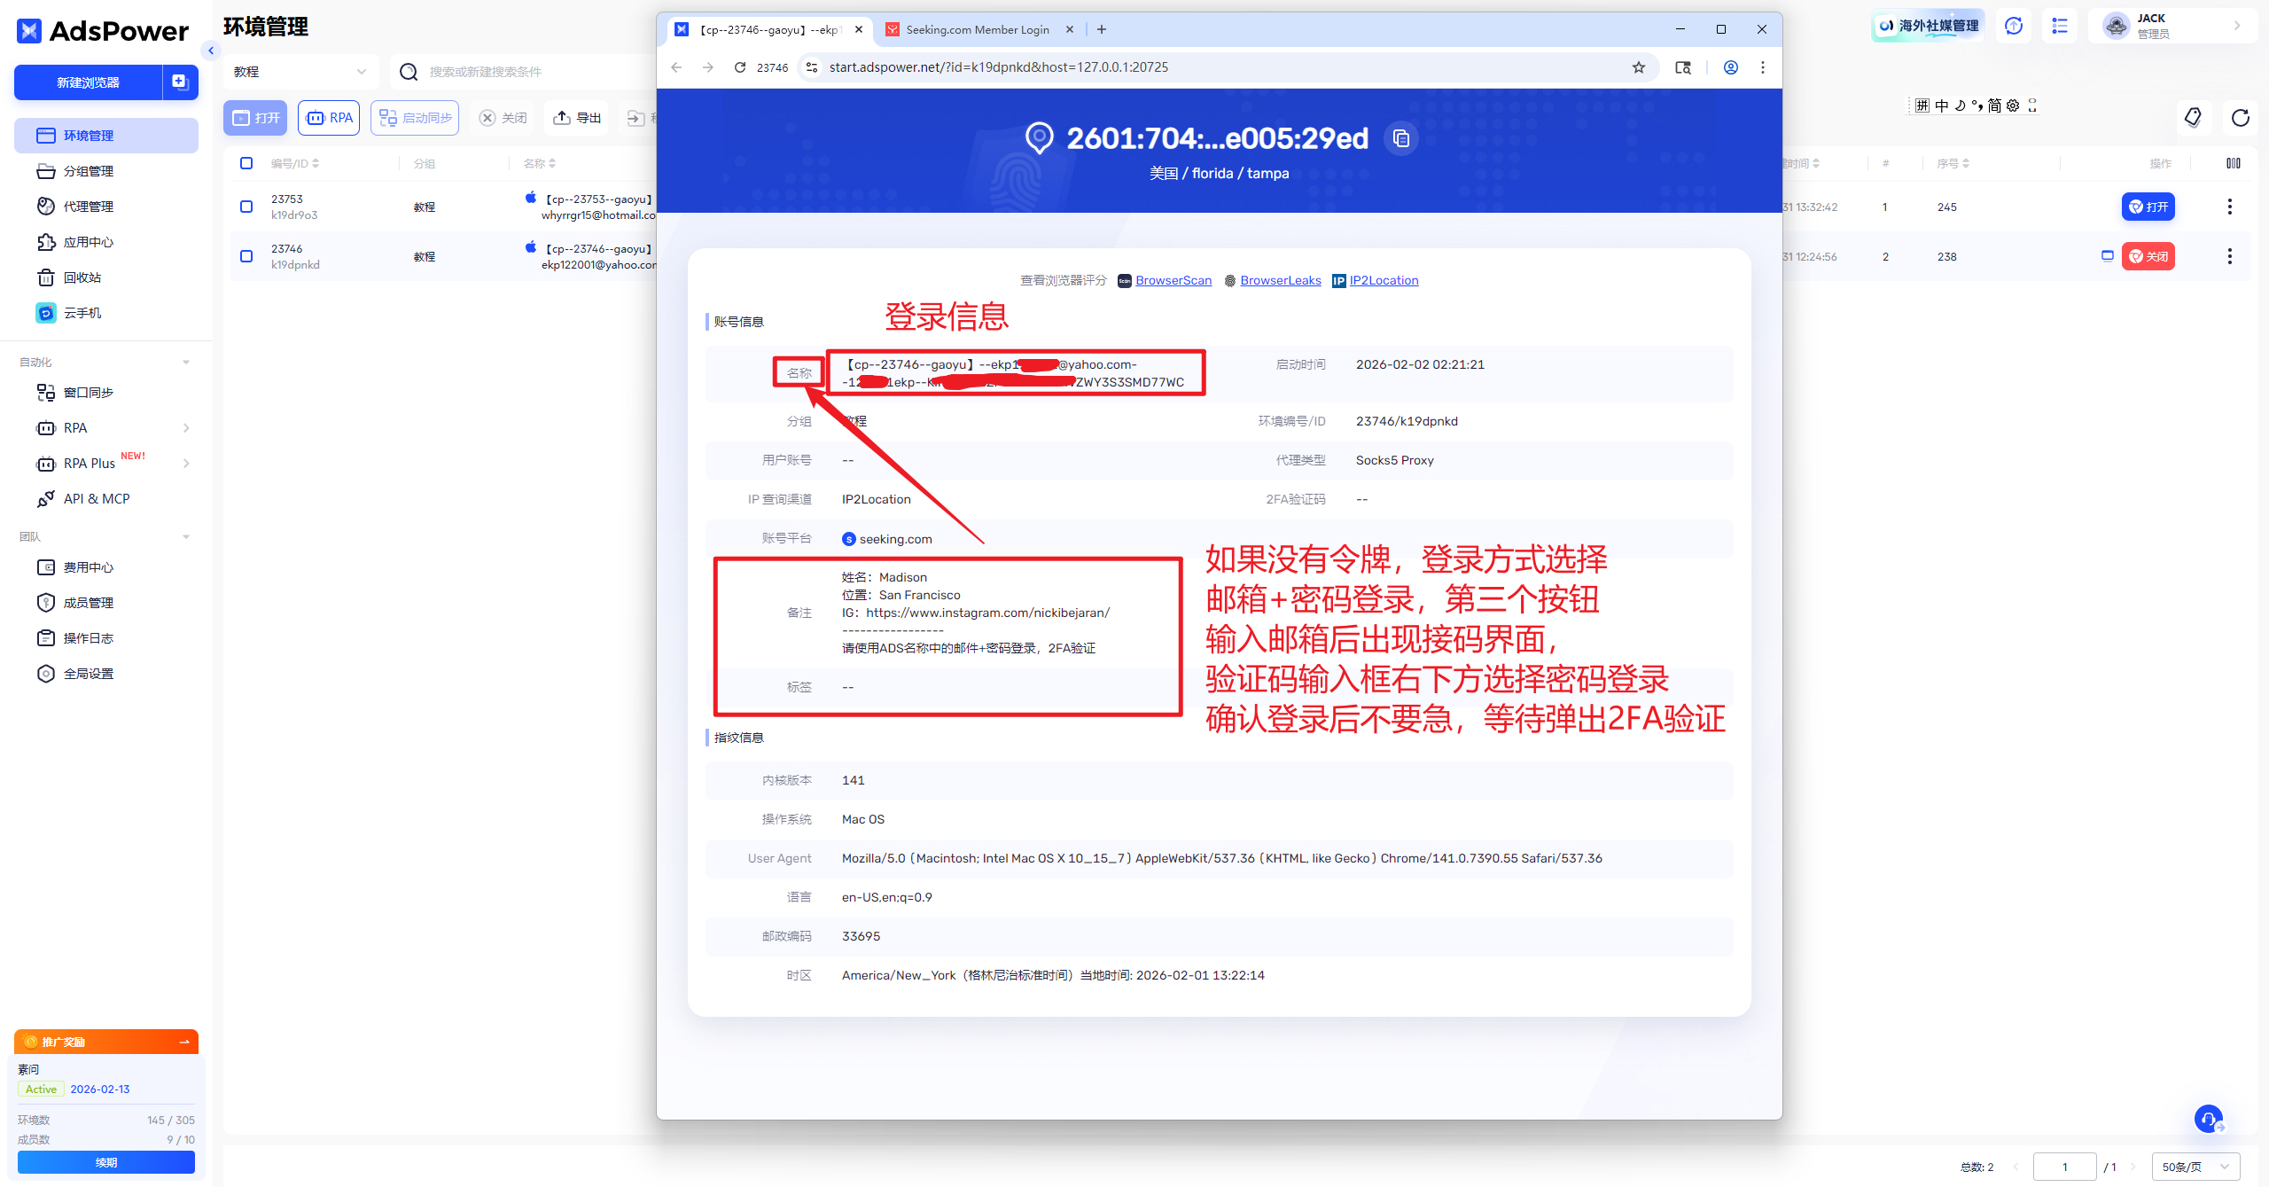The height and width of the screenshot is (1187, 2269).
Task: Open more options for profile 23753
Action: (2230, 207)
